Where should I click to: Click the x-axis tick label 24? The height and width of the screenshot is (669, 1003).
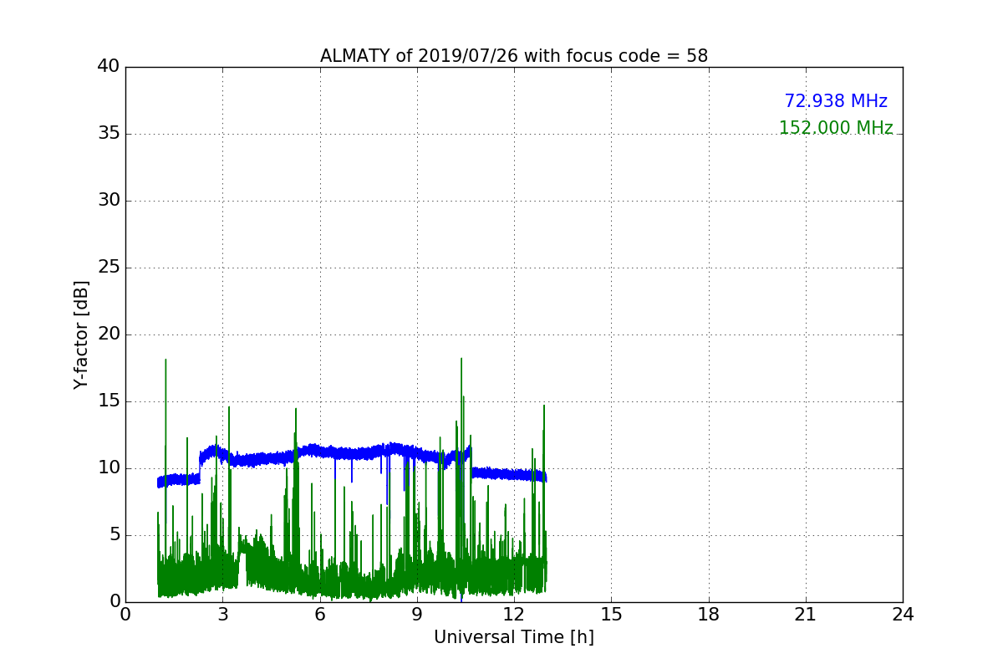[x=903, y=614]
